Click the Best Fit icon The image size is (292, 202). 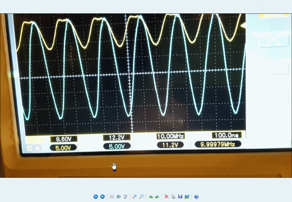[x=112, y=197]
